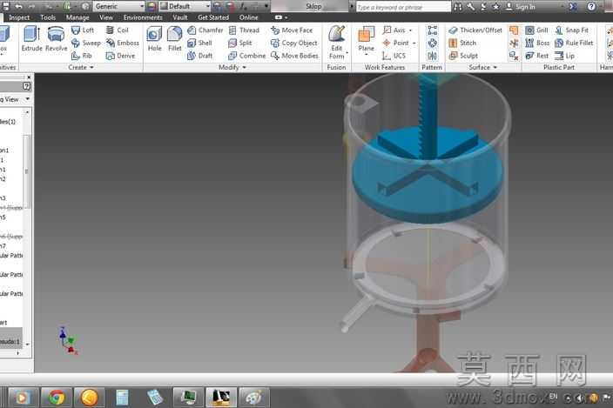Image resolution: width=613 pixels, height=408 pixels.
Task: Open the Online tab
Action: [249, 17]
